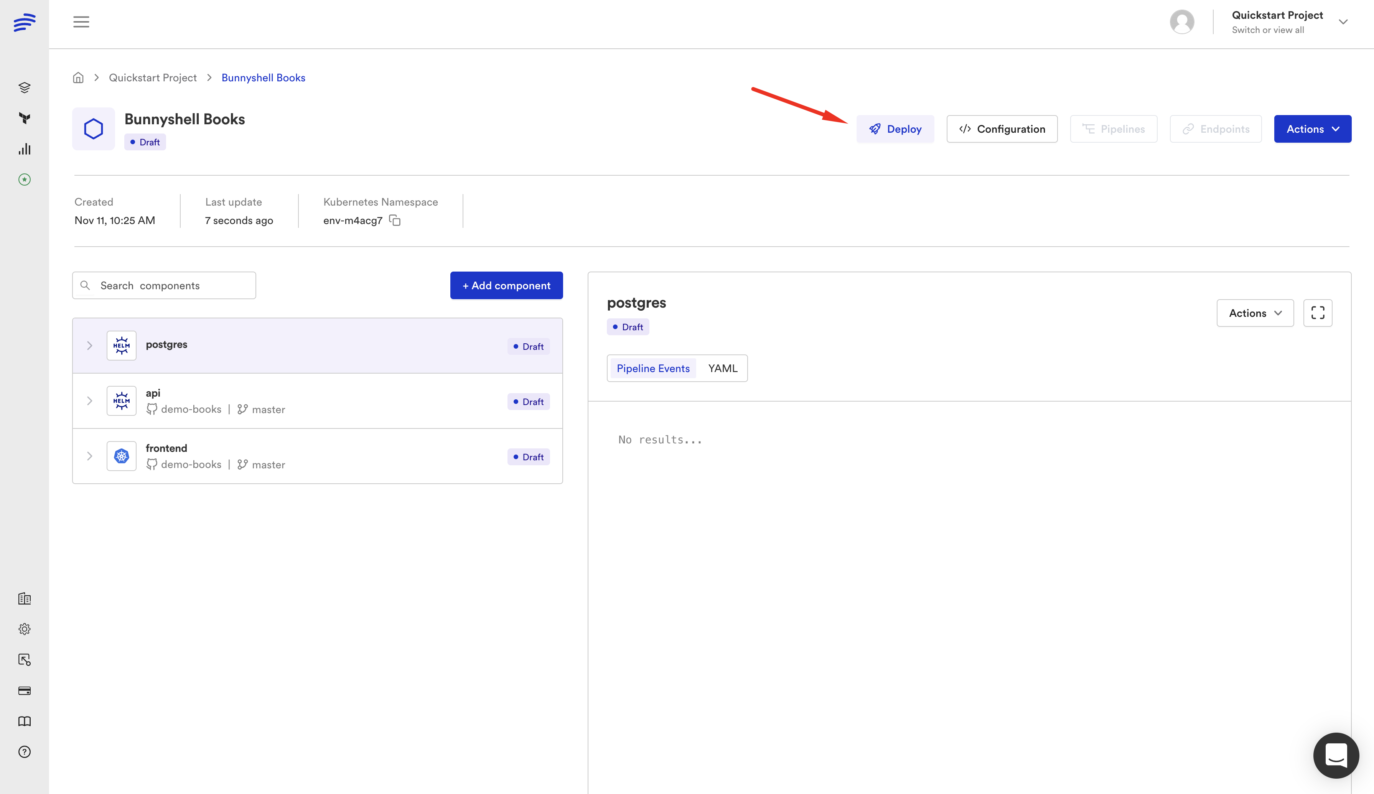Open the help question mark icon
Image resolution: width=1374 pixels, height=794 pixels.
(x=25, y=751)
